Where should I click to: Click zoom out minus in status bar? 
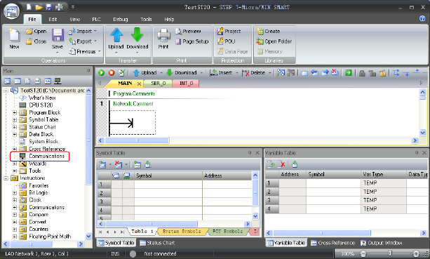tap(363, 254)
